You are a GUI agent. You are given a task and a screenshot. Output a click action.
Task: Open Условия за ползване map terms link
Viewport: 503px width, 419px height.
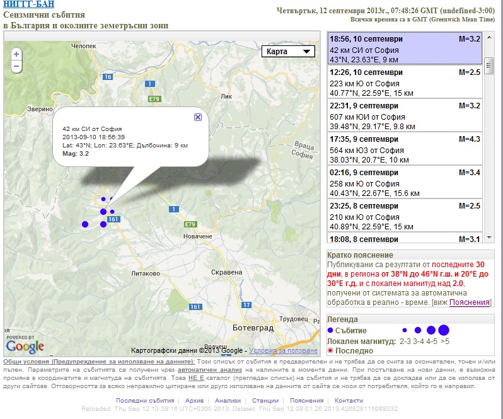[283, 350]
